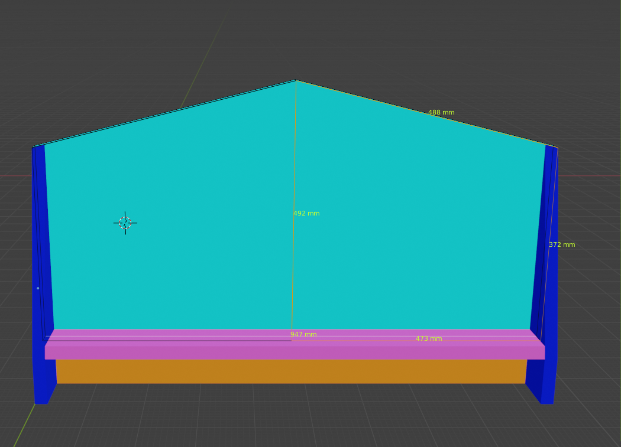
Task: Click empty viewport background above the model
Action: (x=296, y=35)
